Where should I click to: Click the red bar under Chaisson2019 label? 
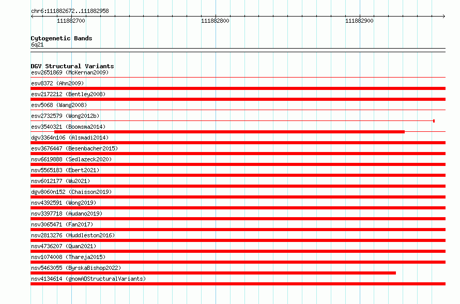point(238,197)
